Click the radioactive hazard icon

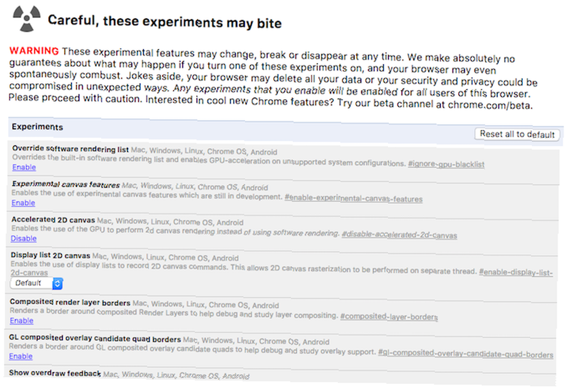(x=27, y=18)
